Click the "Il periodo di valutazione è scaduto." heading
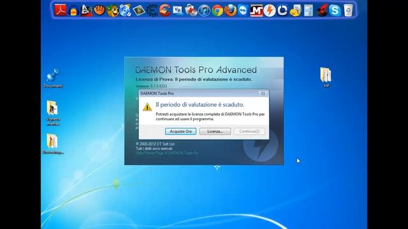The width and height of the screenshot is (408, 229). coord(200,104)
